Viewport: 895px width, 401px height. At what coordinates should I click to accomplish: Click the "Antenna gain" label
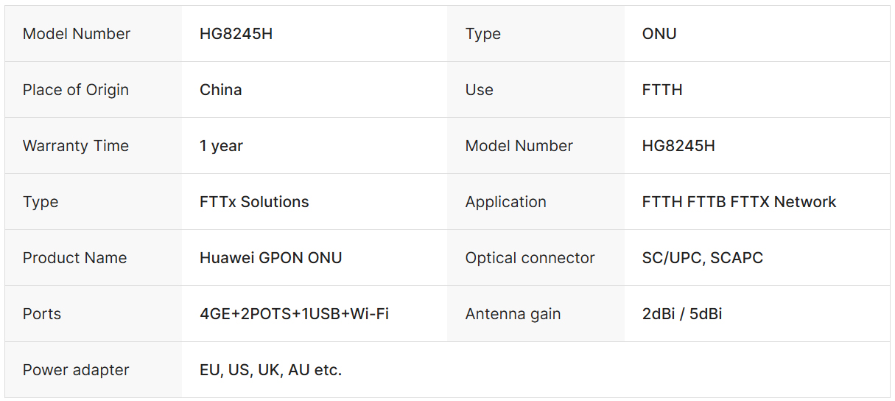click(x=513, y=314)
